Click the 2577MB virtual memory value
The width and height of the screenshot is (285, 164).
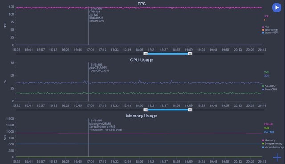269,132
